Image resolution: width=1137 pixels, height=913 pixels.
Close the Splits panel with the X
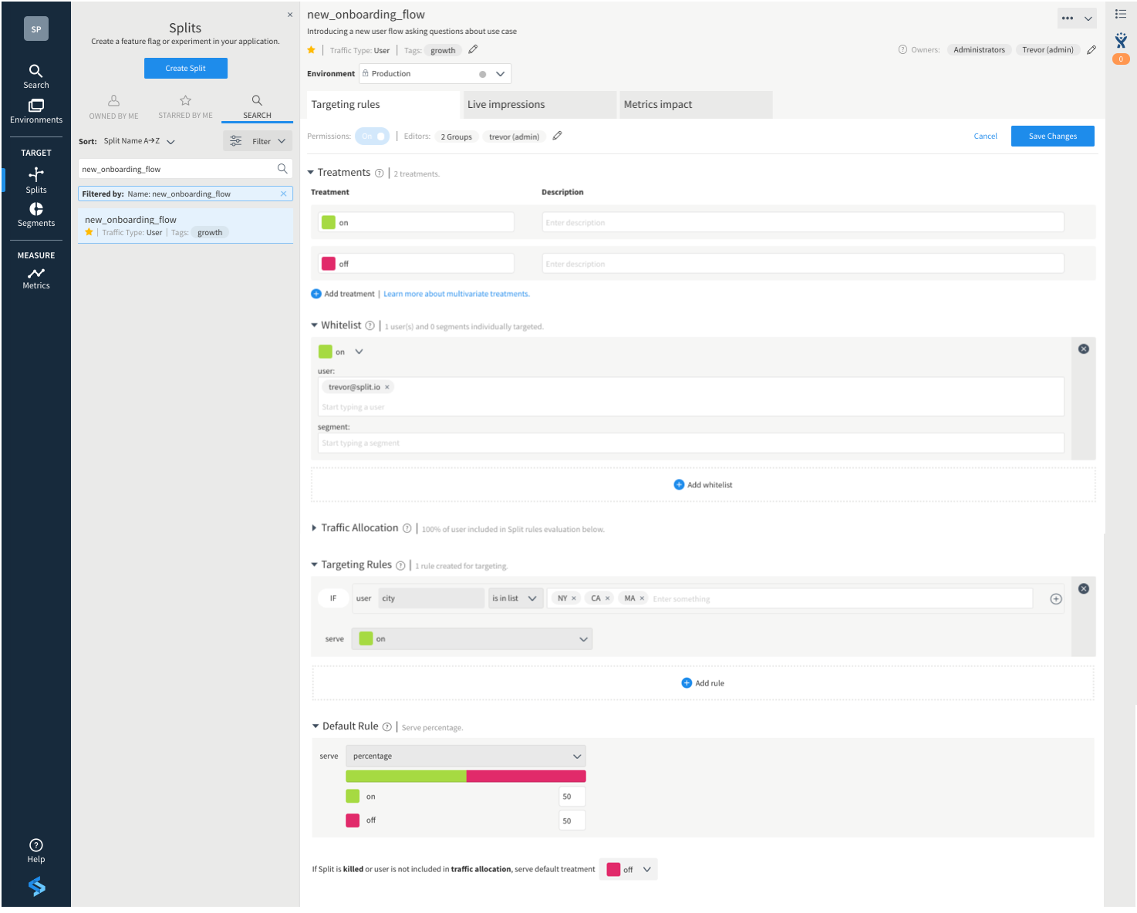click(290, 15)
